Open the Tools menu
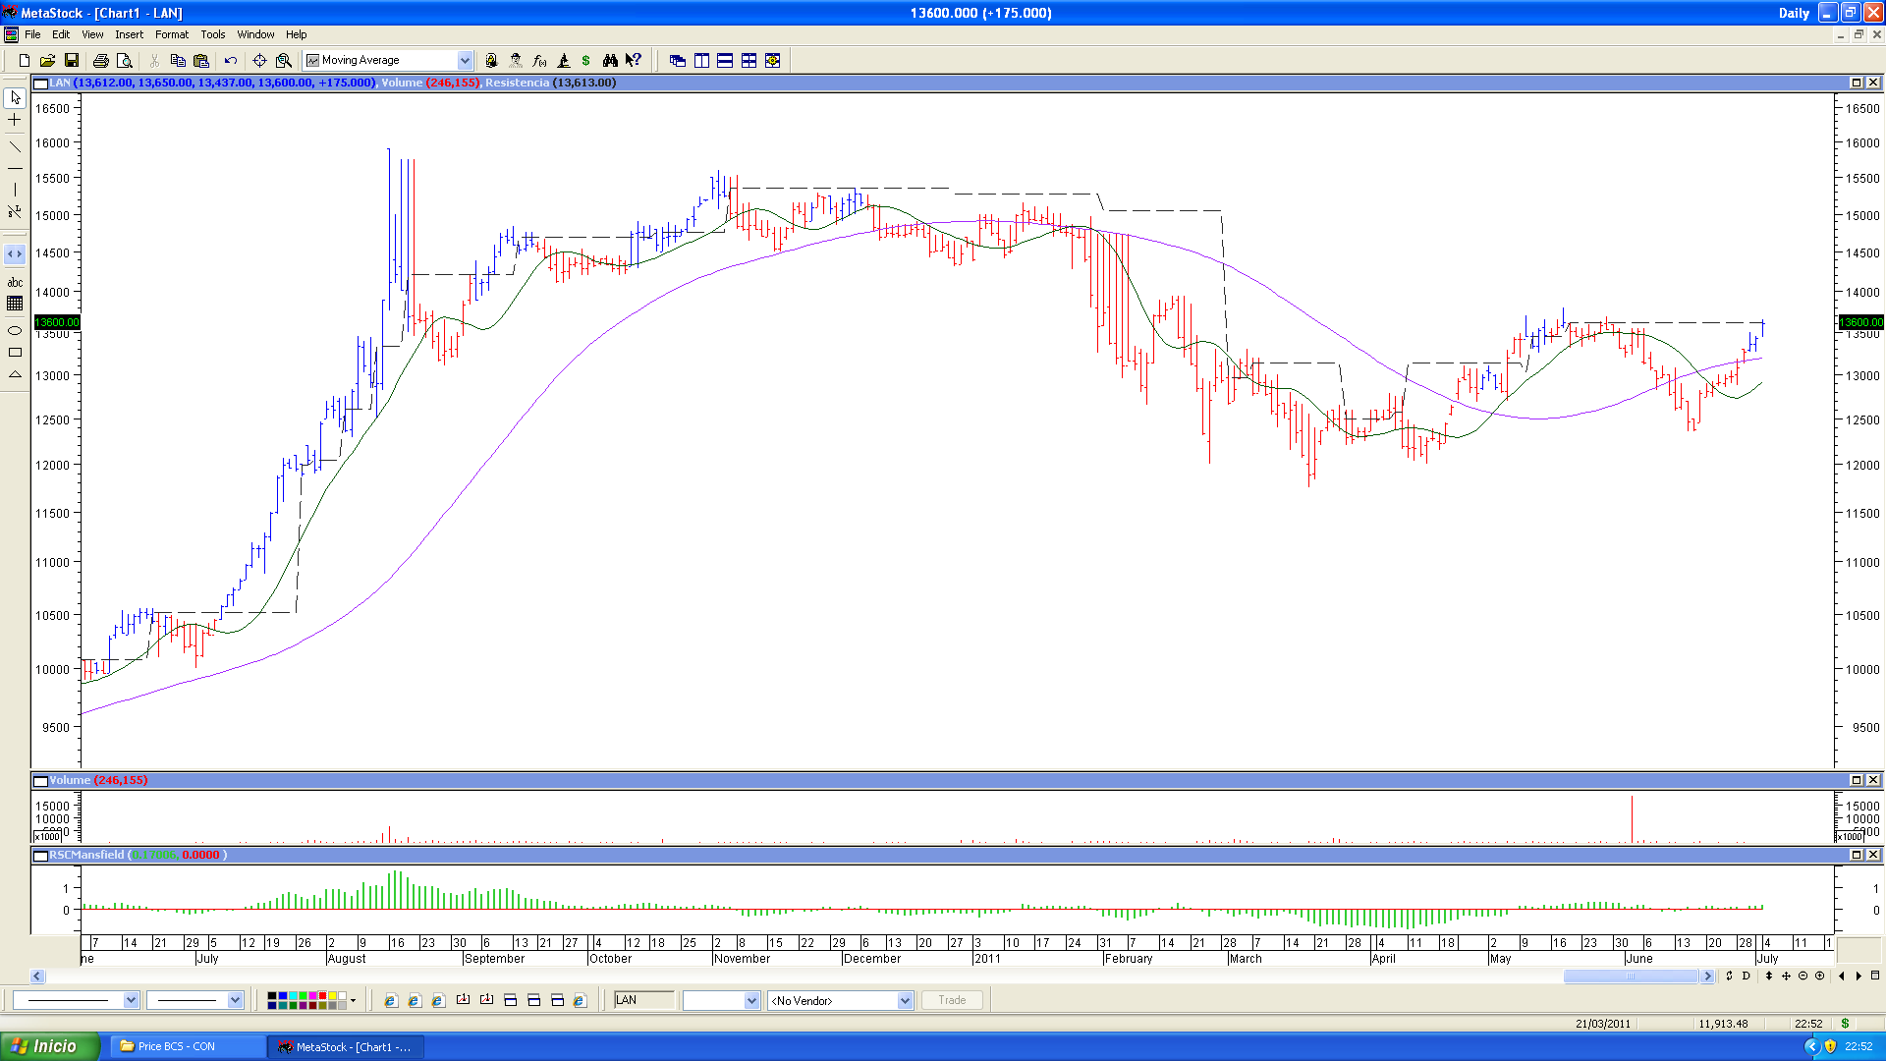 [212, 34]
